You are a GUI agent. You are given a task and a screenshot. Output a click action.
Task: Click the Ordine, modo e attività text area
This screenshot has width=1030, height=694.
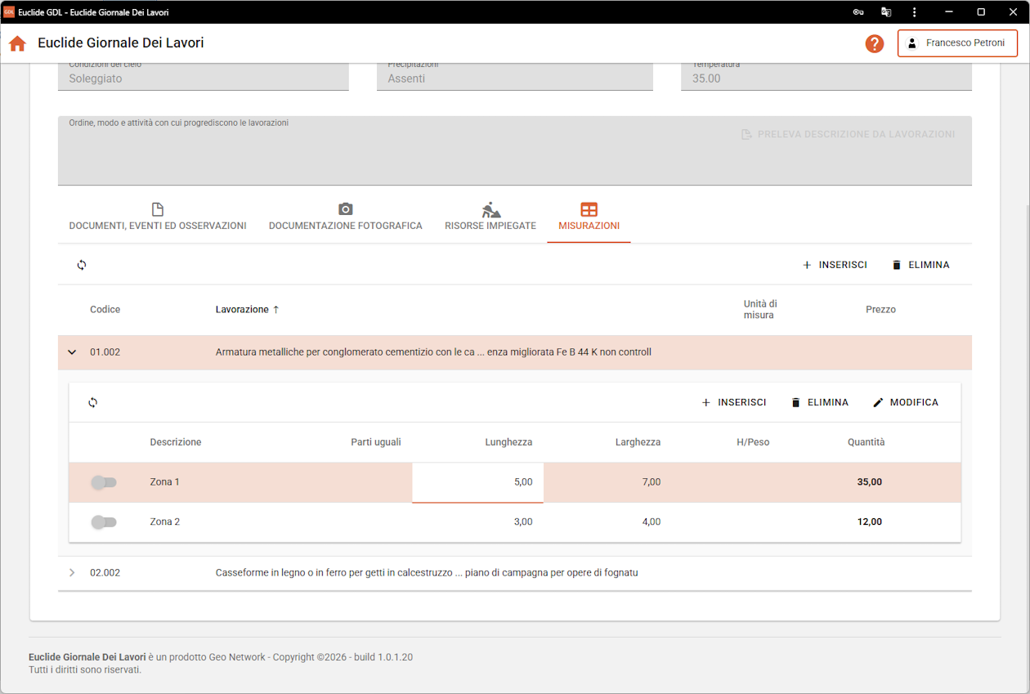(x=515, y=150)
